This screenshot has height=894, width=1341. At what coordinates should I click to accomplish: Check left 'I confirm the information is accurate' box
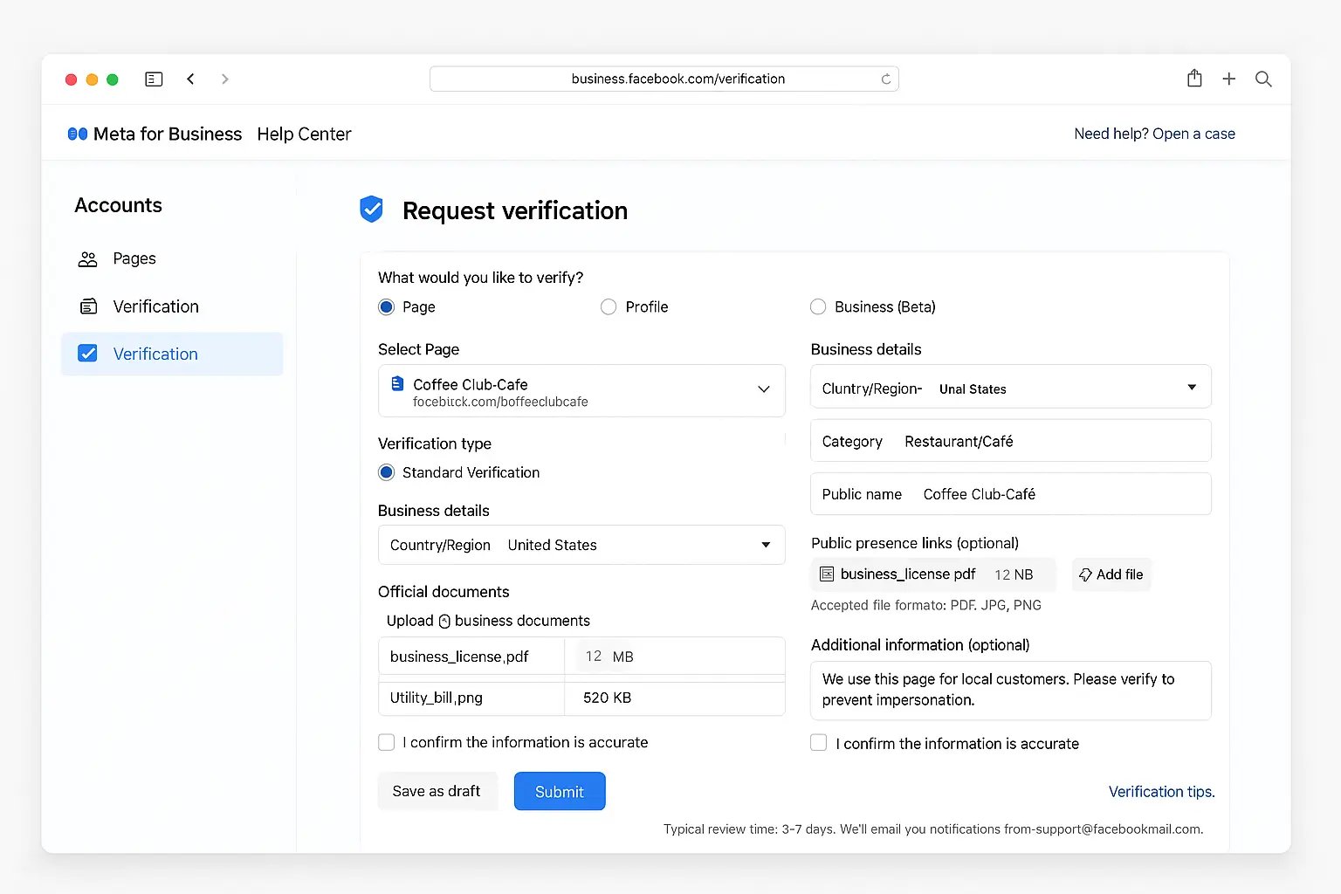click(387, 742)
